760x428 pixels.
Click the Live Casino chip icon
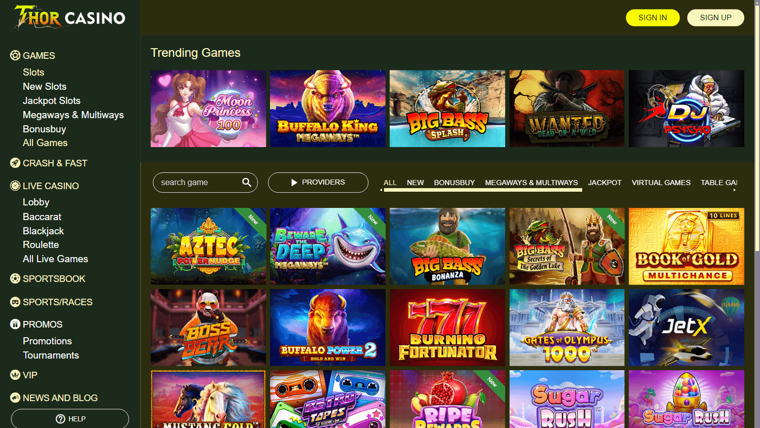[15, 186]
